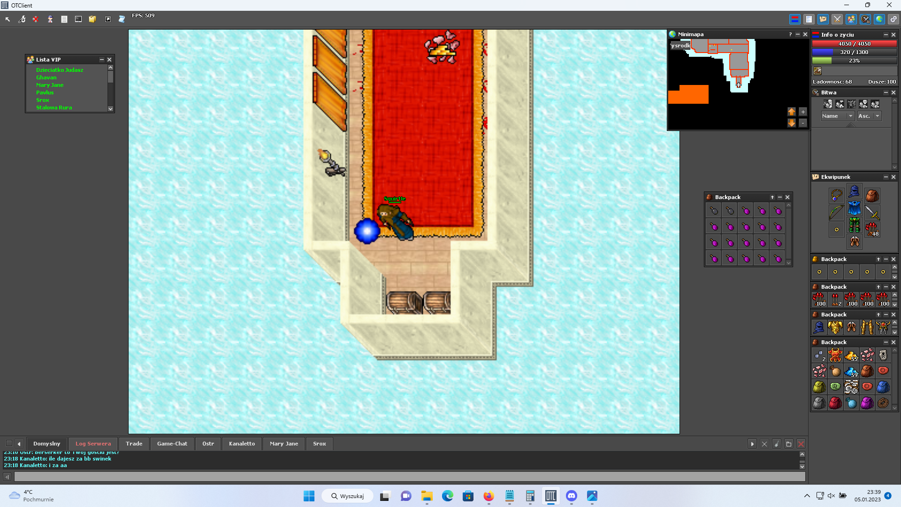Open the text document list toolbar icon

pyautogui.click(x=64, y=19)
